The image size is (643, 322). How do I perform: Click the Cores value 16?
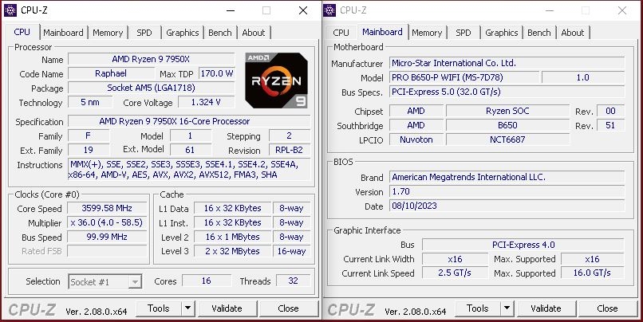tap(207, 281)
